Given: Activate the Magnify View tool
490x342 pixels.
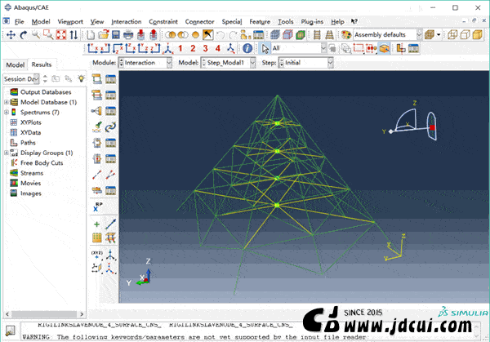Looking at the screenshot, I should 36,34.
